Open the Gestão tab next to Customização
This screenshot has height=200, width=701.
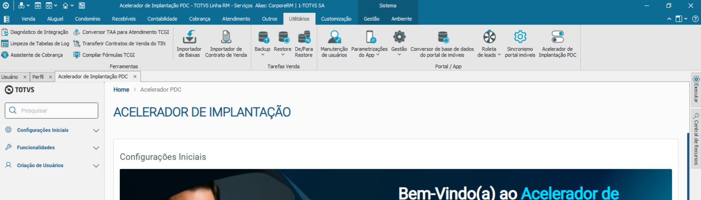point(371,19)
